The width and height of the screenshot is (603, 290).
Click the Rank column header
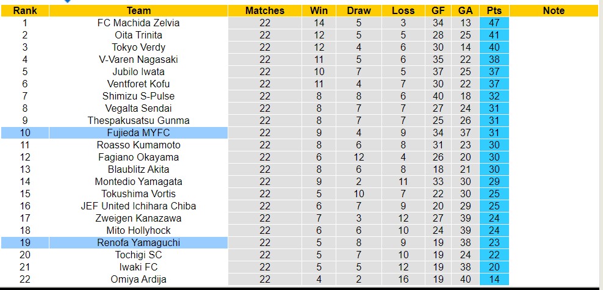pyautogui.click(x=25, y=10)
